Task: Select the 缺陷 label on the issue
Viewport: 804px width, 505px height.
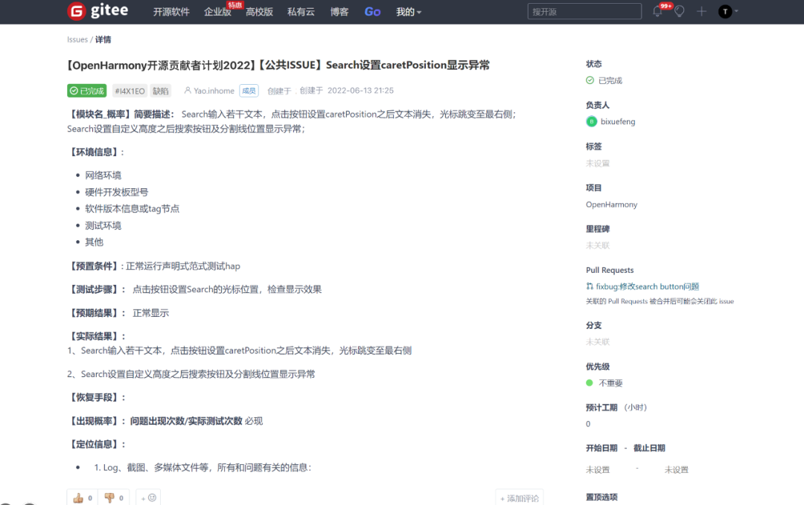Action: coord(162,90)
